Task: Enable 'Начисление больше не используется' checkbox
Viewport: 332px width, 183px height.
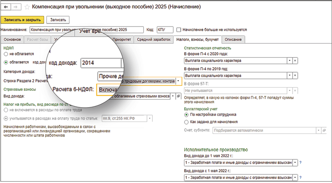Action: [179, 30]
